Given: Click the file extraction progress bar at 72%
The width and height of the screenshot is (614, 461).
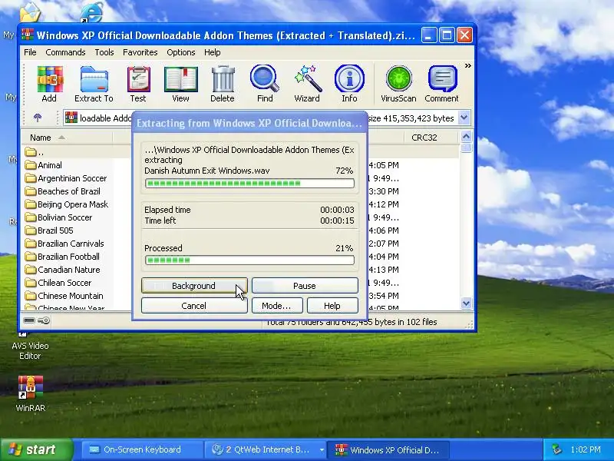Looking at the screenshot, I should tap(249, 183).
